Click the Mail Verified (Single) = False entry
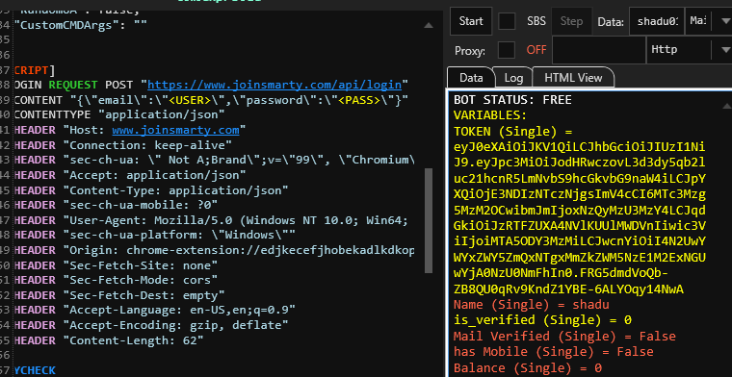 [x=564, y=336]
